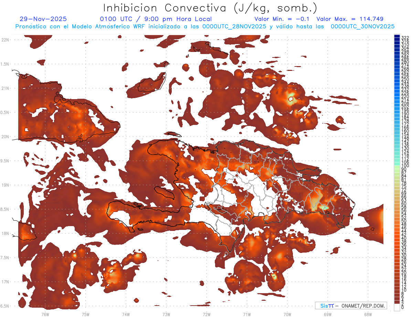This screenshot has width=413, height=319.
Task: Click the longitude axis label "71W"
Action: 247,314
